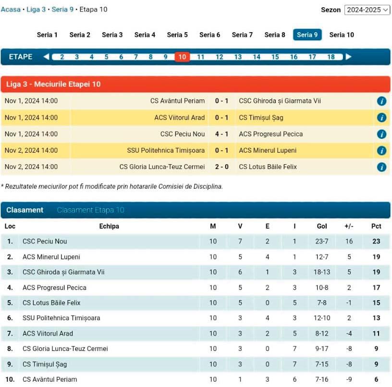Click the 4 - 1 match score

click(222, 134)
